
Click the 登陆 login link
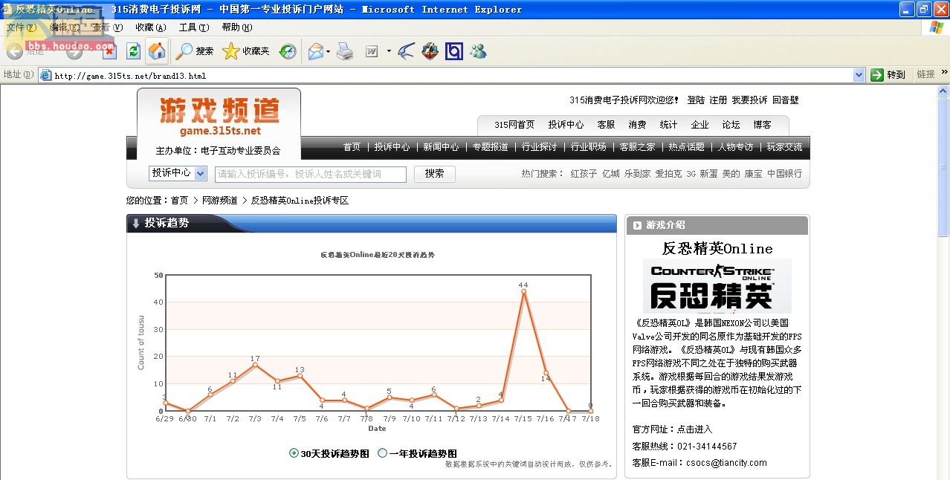point(696,100)
